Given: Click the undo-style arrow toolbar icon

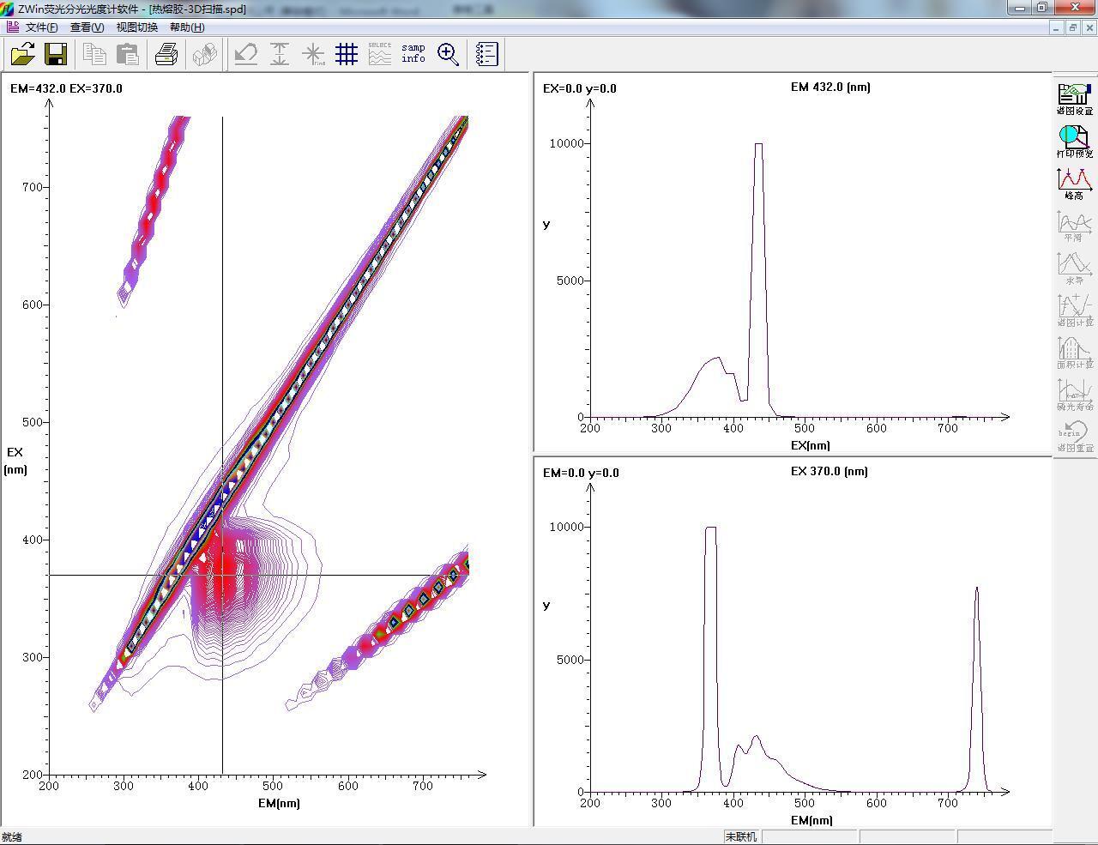Looking at the screenshot, I should 246,55.
